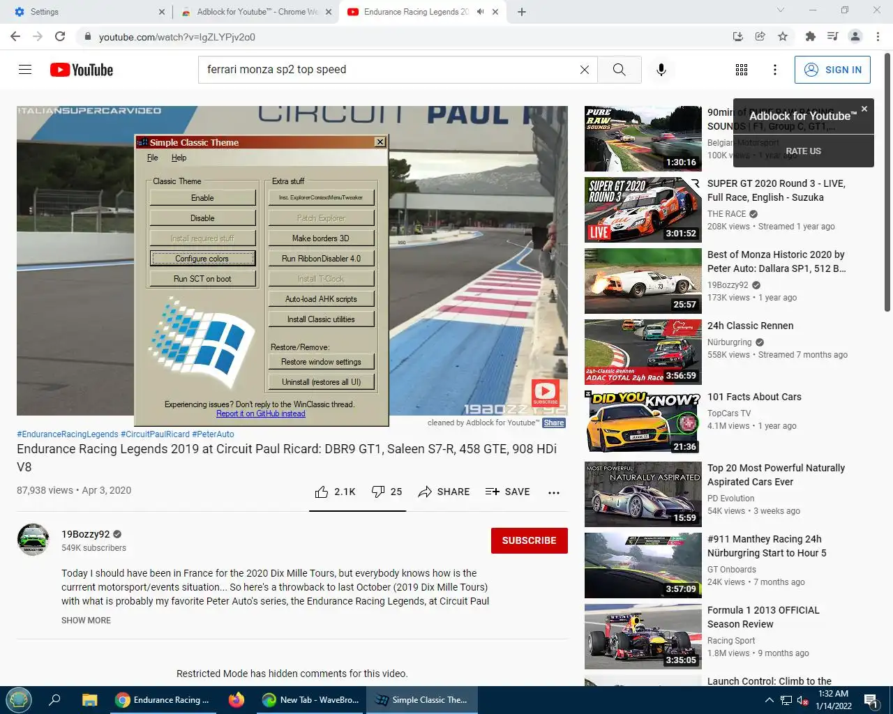The width and height of the screenshot is (893, 714).
Task: Expand description with SHOW MORE
Action: click(x=86, y=621)
